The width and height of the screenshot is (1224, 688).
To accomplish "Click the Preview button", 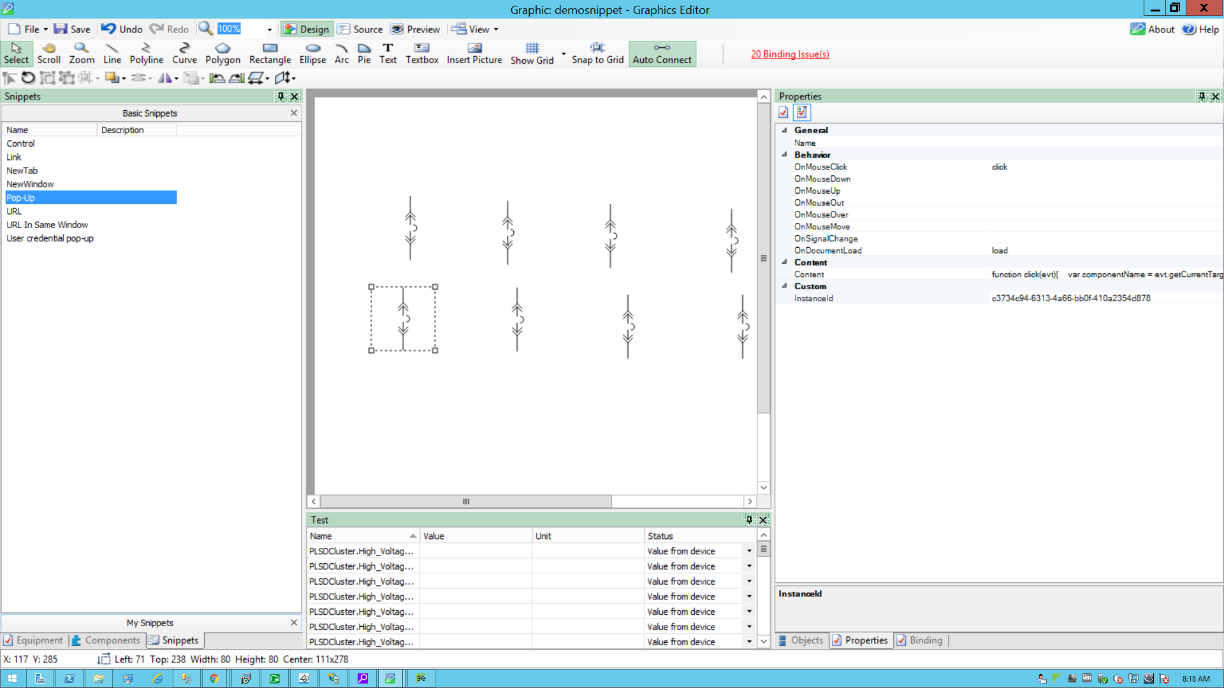I will tap(416, 29).
